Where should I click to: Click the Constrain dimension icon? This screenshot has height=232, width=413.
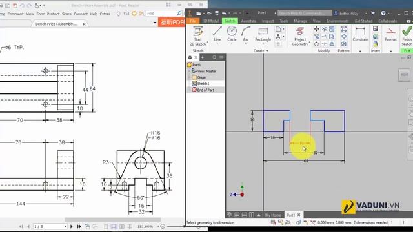(360, 32)
